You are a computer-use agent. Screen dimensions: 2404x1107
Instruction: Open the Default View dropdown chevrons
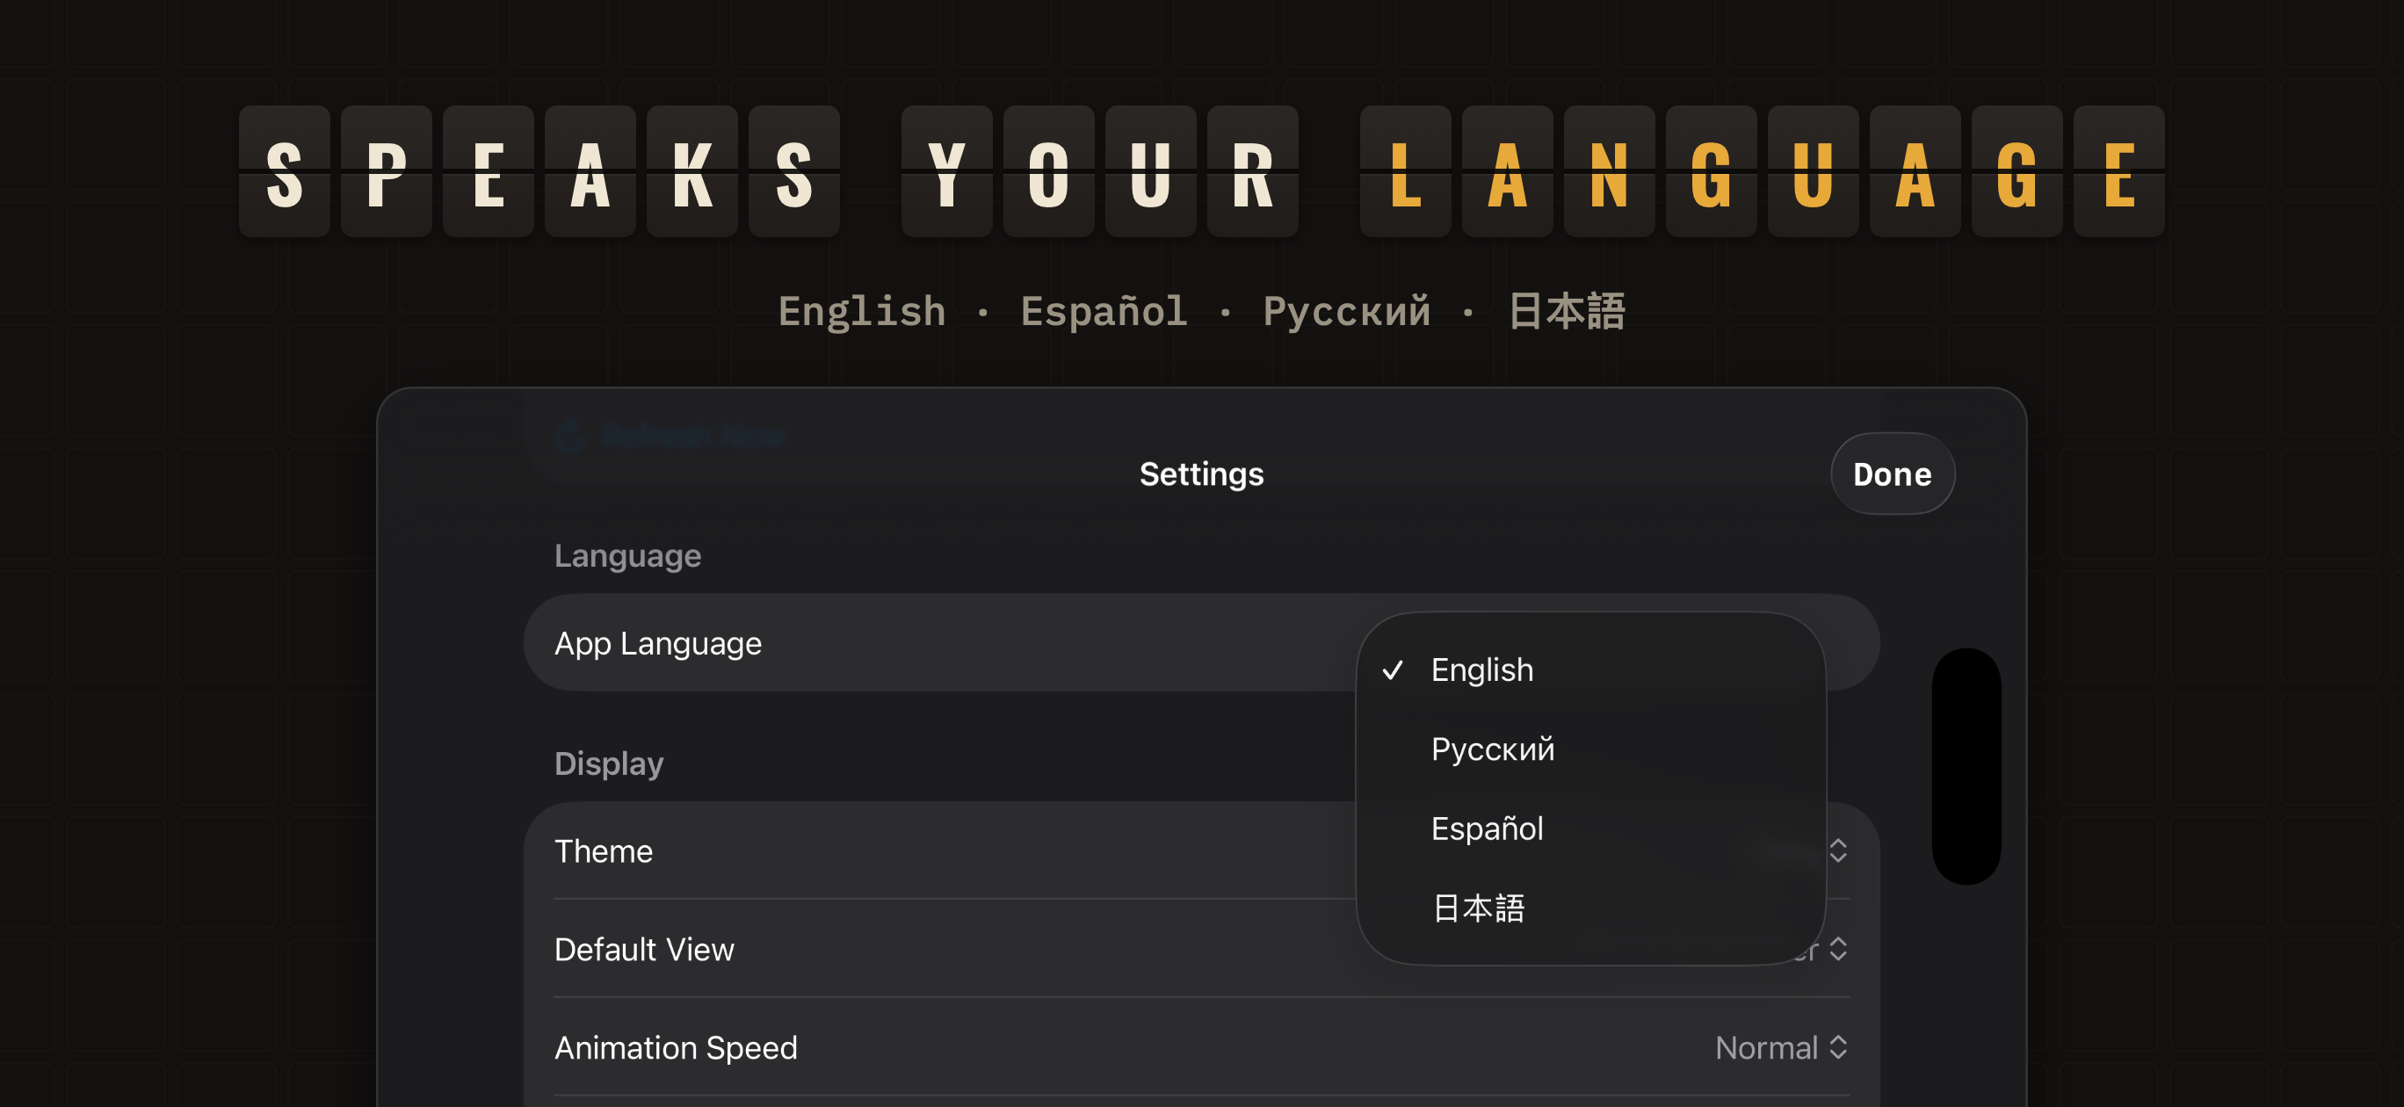[1837, 948]
